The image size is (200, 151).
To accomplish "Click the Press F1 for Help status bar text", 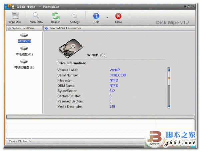I will tap(20, 141).
